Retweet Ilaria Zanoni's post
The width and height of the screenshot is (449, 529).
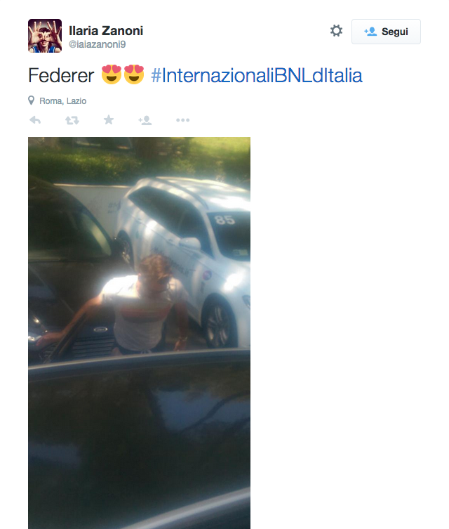point(72,120)
